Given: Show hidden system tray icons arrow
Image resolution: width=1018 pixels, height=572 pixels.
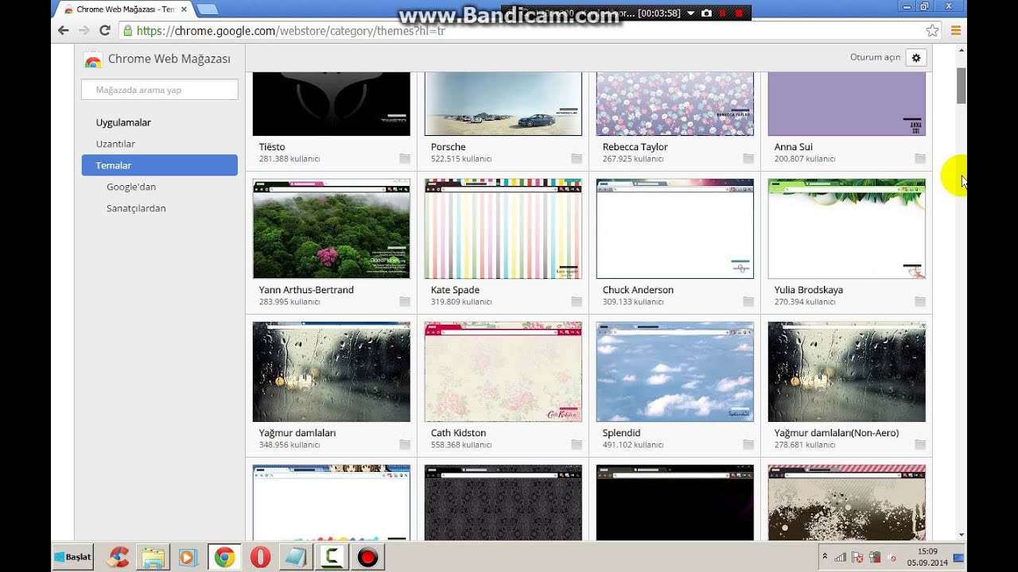Looking at the screenshot, I should tap(825, 557).
